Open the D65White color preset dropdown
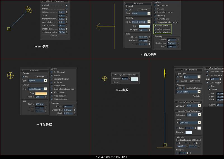The image size is (224, 159). tap(190, 123)
